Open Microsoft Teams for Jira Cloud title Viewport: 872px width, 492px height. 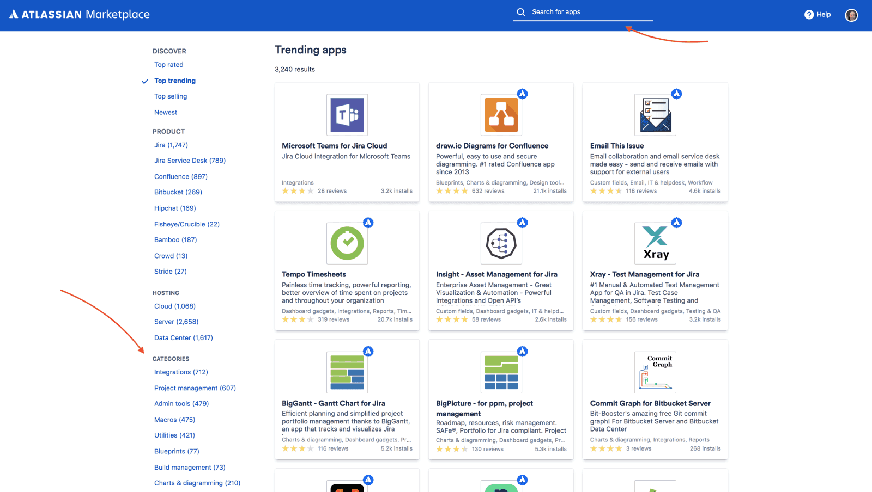pos(335,146)
